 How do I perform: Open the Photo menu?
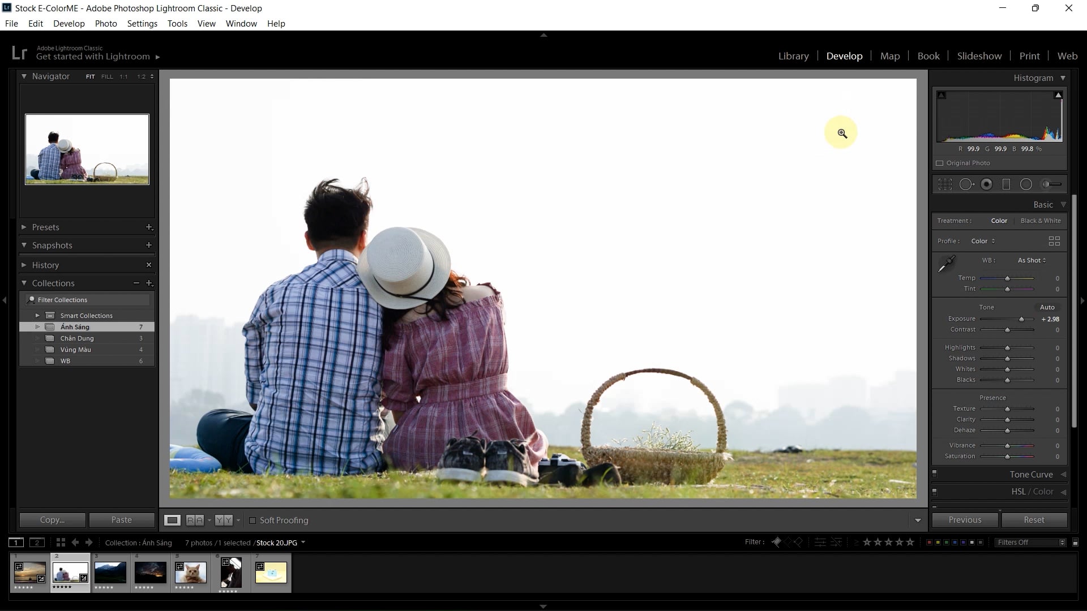pos(106,23)
